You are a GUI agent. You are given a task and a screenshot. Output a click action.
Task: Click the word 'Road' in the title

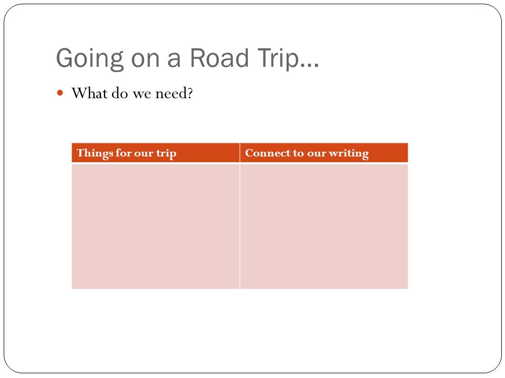(x=219, y=58)
